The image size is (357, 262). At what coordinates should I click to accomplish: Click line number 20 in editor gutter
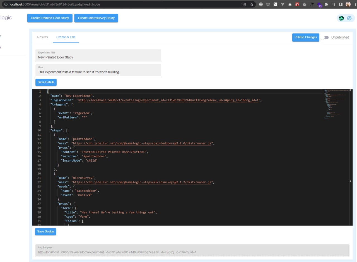[x=39, y=174]
